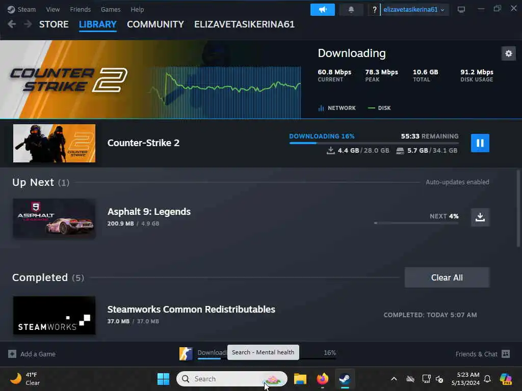The width and height of the screenshot is (522, 391).
Task: Open the notifications bell in Steam
Action: coord(351,10)
